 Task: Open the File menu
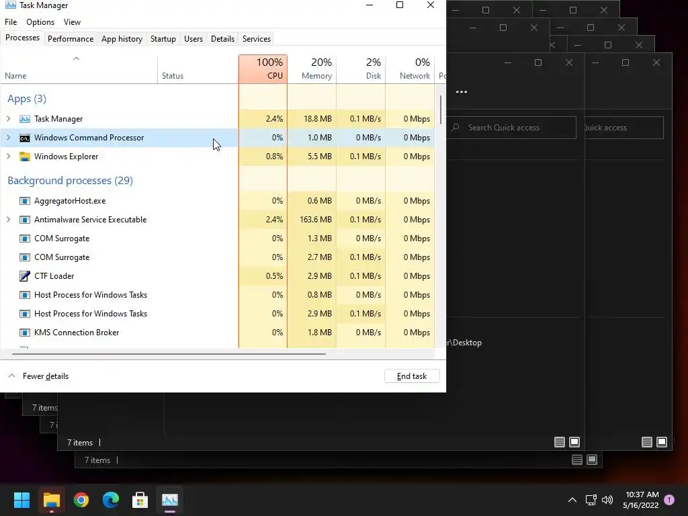(x=11, y=22)
